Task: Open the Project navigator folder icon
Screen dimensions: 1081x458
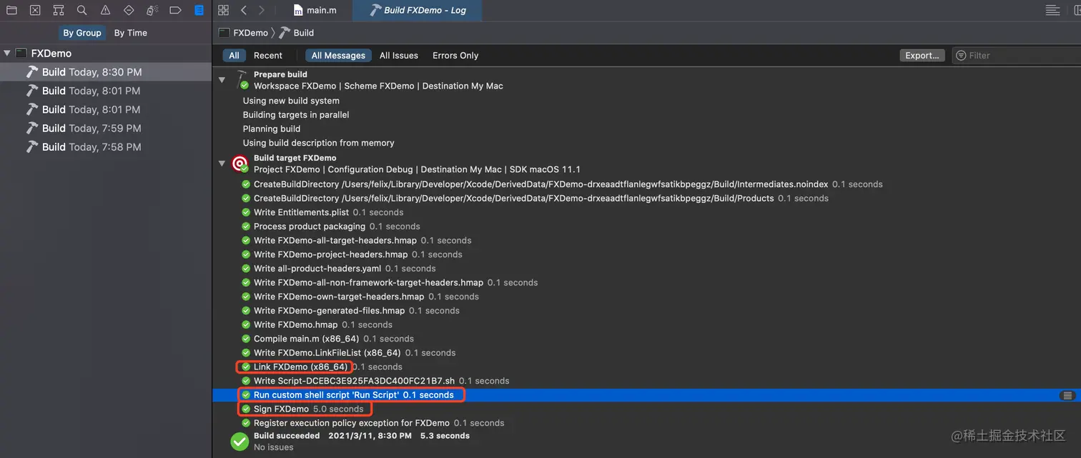Action: (11, 10)
